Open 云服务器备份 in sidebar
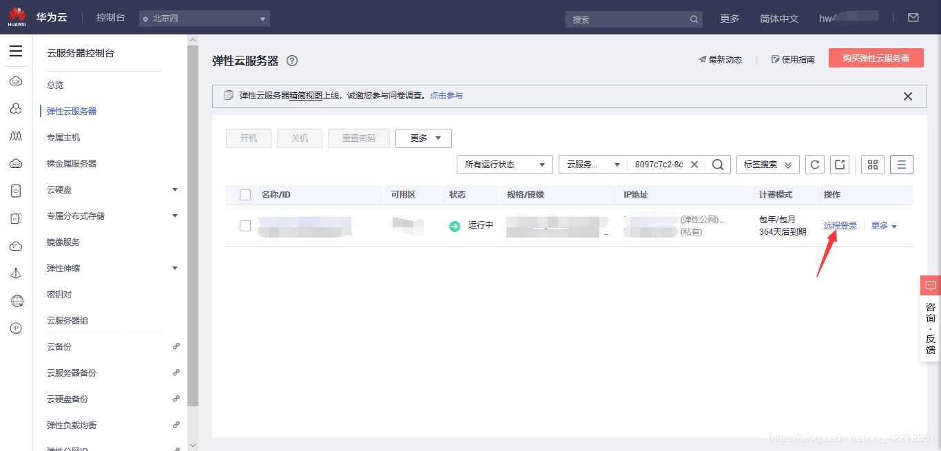Image resolution: width=941 pixels, height=451 pixels. pyautogui.click(x=72, y=373)
